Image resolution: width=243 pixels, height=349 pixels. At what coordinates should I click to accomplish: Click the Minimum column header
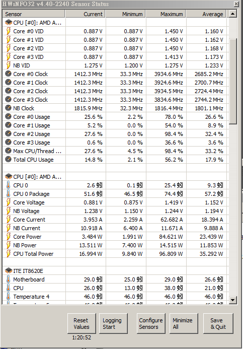(125, 14)
